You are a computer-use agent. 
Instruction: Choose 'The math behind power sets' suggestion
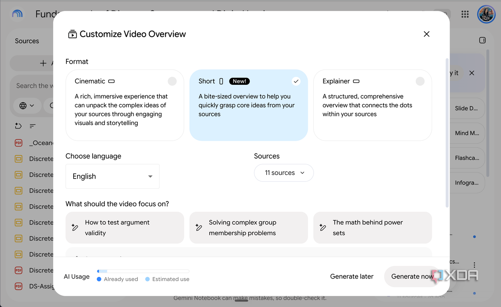373,228
